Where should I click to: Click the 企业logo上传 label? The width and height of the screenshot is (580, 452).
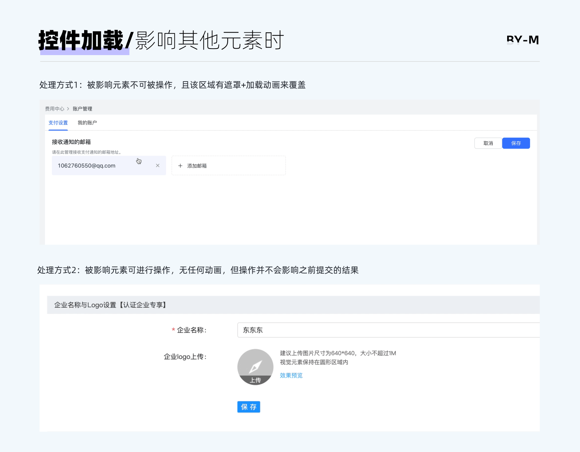pos(185,357)
